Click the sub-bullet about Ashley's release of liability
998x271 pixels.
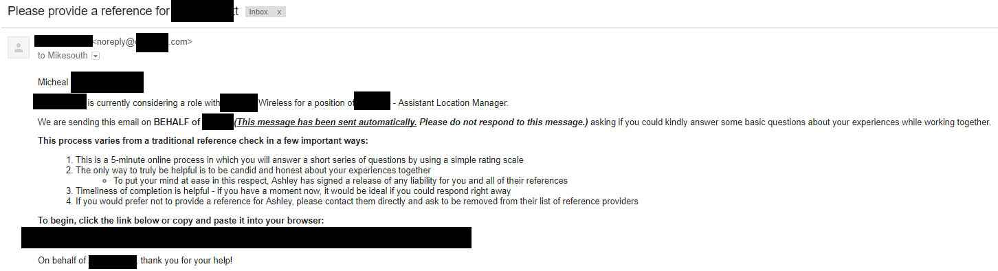coord(340,181)
